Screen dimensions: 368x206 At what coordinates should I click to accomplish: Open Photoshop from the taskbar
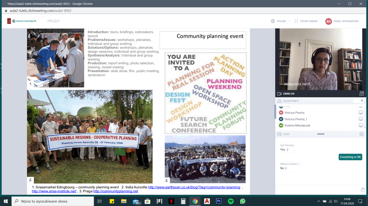coord(219,202)
